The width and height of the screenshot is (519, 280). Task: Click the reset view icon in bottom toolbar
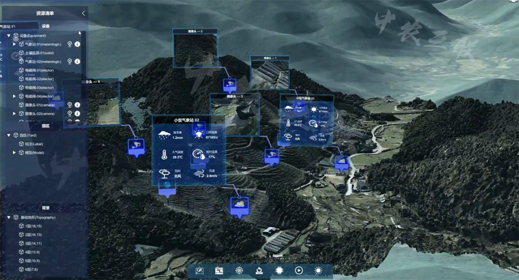coord(259,271)
